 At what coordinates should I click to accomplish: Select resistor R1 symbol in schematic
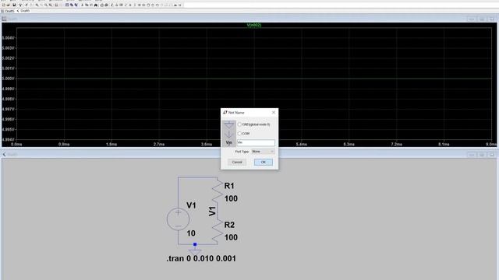(x=218, y=190)
